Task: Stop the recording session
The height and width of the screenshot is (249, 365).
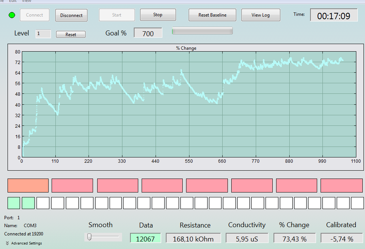Action: 158,15
